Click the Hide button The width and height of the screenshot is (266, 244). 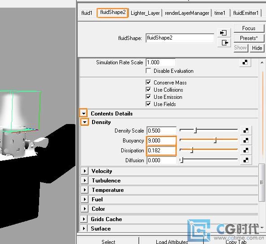[x=257, y=48]
